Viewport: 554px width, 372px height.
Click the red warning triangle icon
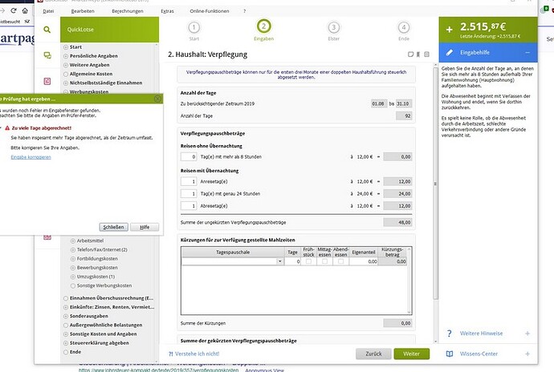click(x=7, y=128)
